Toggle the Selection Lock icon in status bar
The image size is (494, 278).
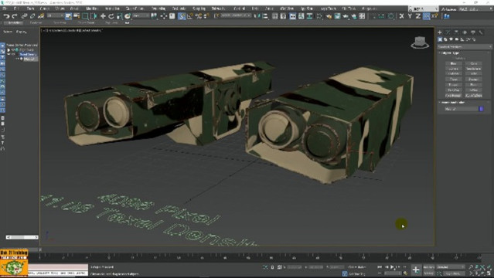click(272, 267)
